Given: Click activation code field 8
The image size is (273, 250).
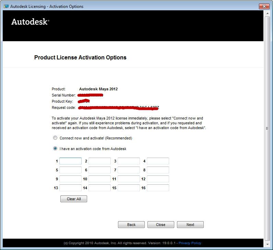Looking at the screenshot, I should click(158, 170).
